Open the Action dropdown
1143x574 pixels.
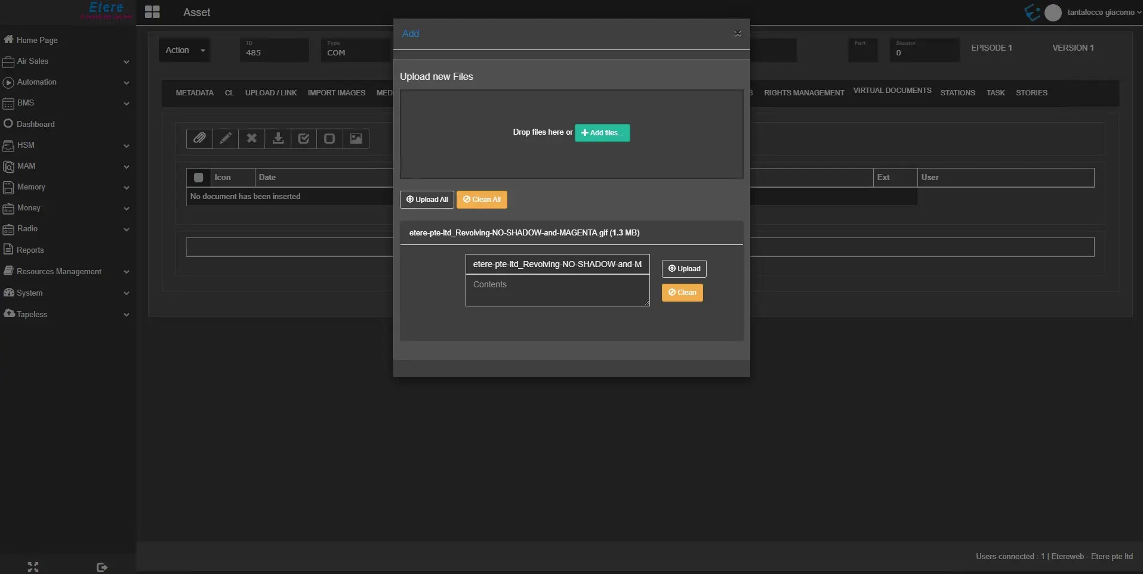[x=185, y=51]
